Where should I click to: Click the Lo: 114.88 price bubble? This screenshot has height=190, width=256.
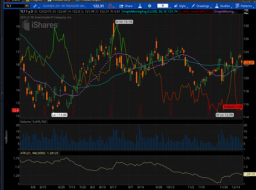pos(59,115)
